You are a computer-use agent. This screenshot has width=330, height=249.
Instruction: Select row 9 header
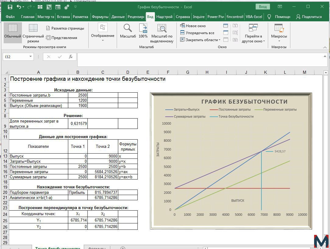[x=5, y=123]
